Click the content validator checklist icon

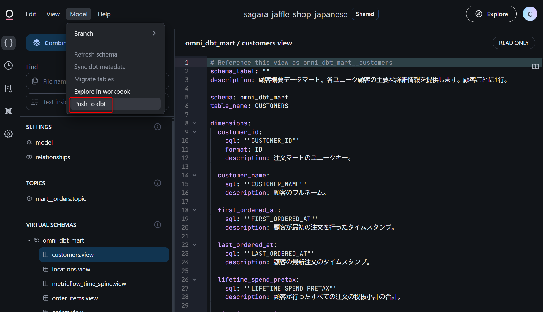coord(9,88)
